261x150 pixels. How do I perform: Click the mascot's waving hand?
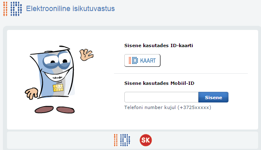(86, 55)
